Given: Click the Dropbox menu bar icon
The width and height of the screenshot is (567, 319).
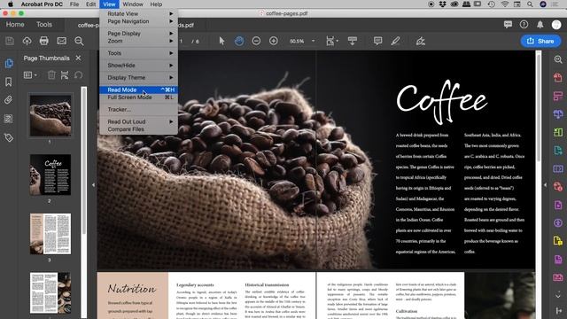Looking at the screenshot, I should pos(442,4).
